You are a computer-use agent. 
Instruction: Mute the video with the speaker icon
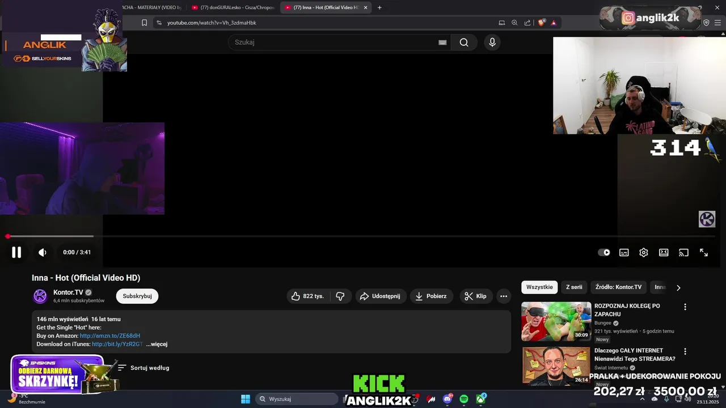click(x=43, y=253)
